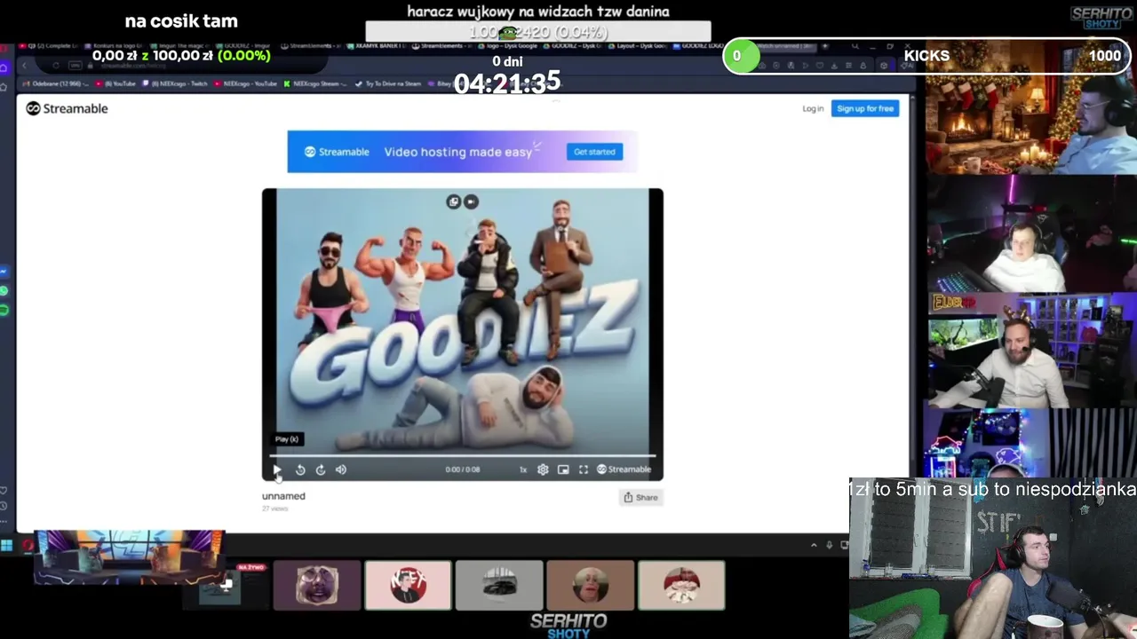Click the 0:00 / 0:08 time display

(462, 469)
